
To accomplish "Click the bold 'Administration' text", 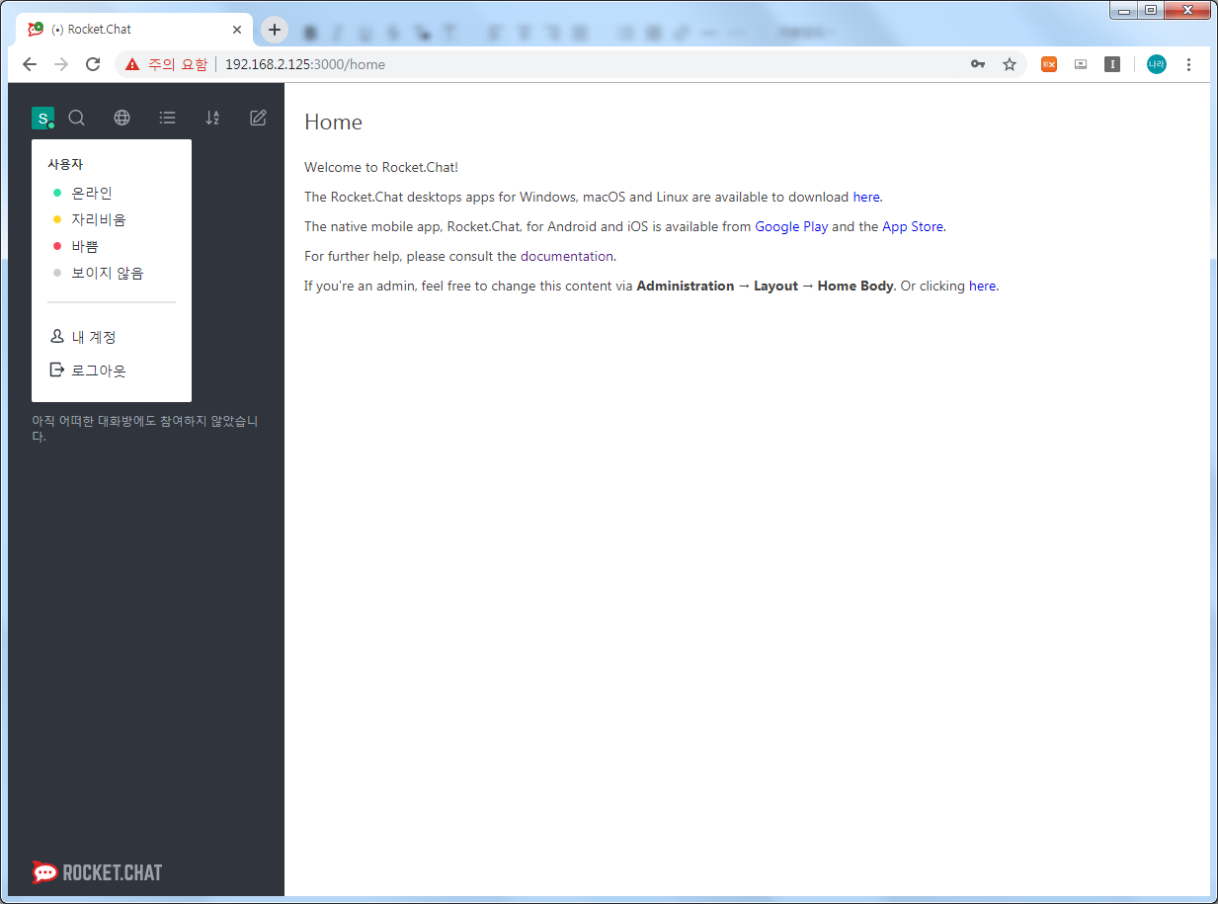I will coord(686,286).
